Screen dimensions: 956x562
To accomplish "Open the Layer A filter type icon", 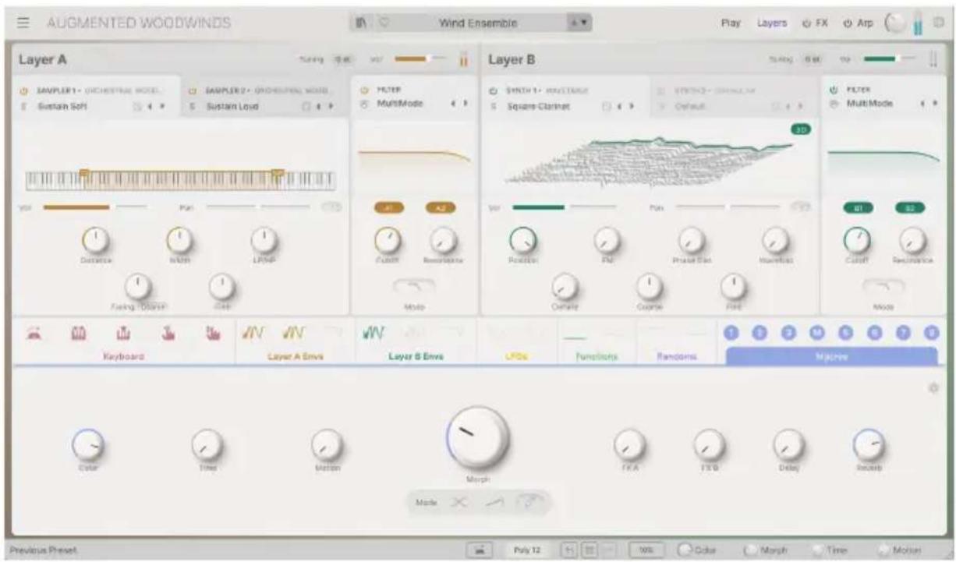I will pos(364,103).
